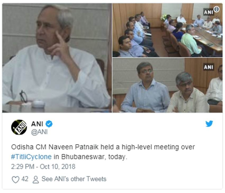Image resolution: width=225 pixels, height=193 pixels.
Task: Click the 42 likes count
Action: point(25,179)
